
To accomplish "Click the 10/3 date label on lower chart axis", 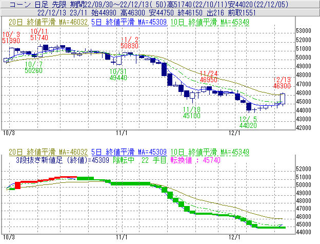I will click(x=9, y=237).
